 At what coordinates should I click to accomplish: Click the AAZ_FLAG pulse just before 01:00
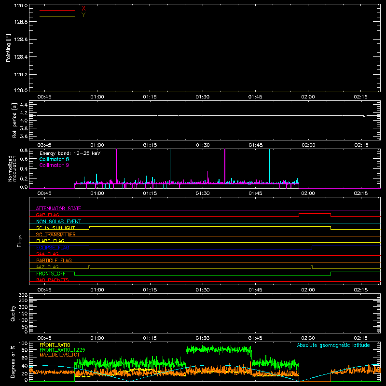[89, 267]
